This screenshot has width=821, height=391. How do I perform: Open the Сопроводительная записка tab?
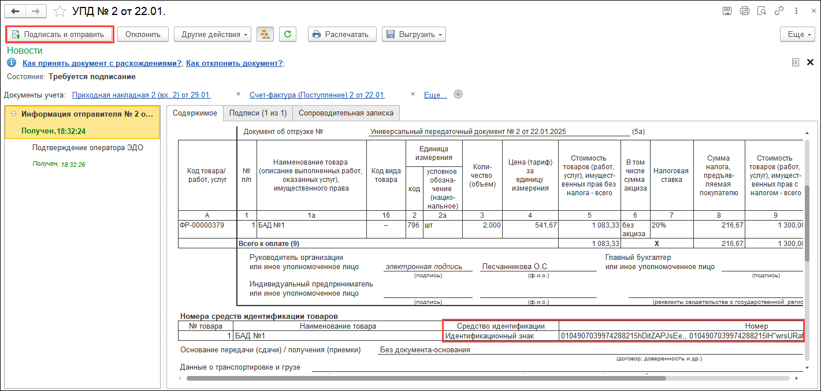pos(346,113)
